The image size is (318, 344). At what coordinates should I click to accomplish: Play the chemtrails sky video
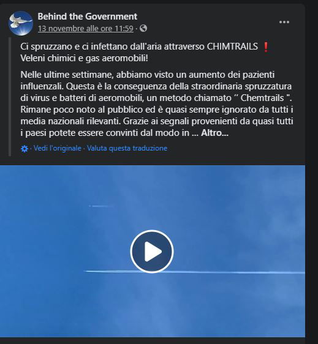click(152, 252)
